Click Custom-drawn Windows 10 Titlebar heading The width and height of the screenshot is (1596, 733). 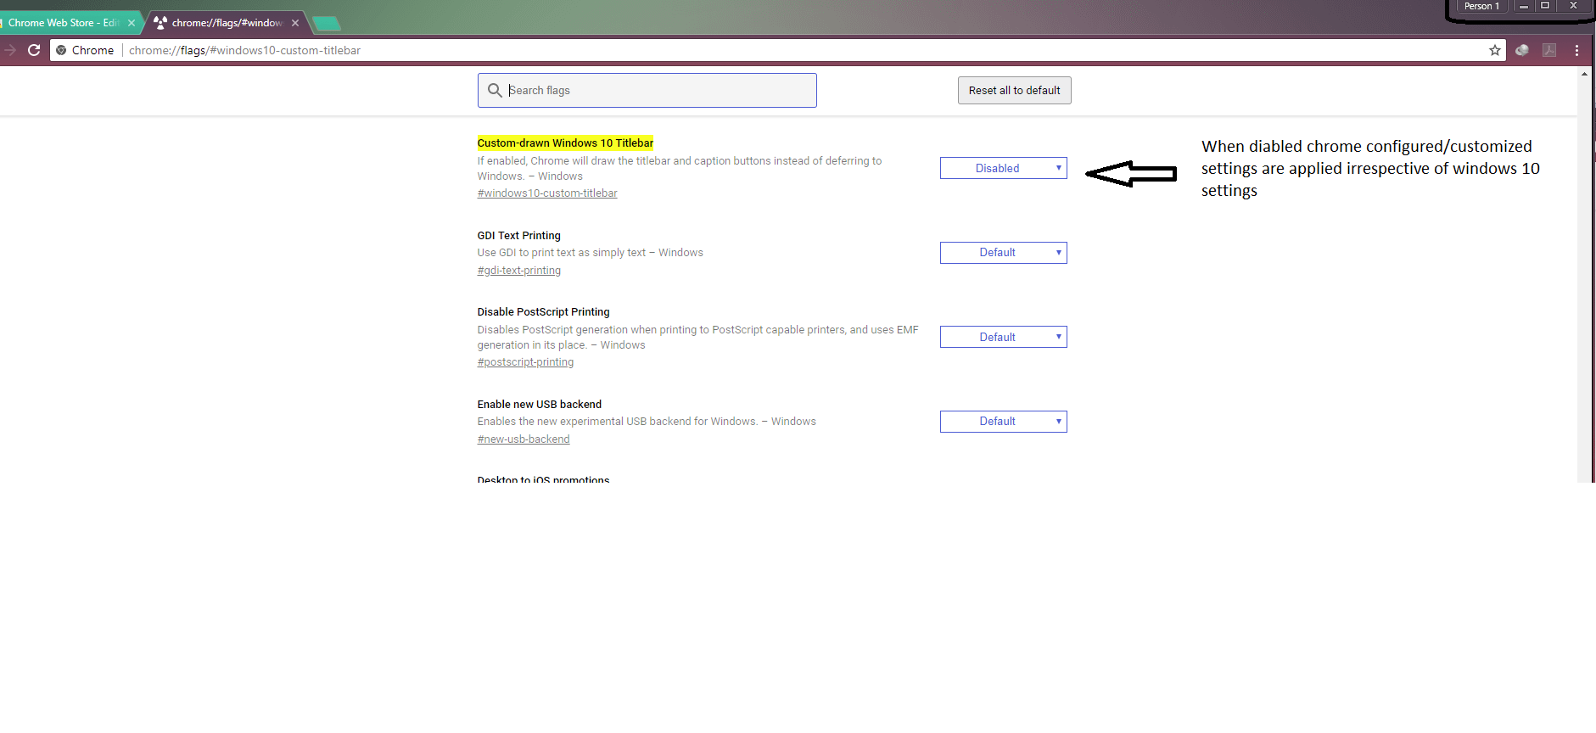(565, 143)
